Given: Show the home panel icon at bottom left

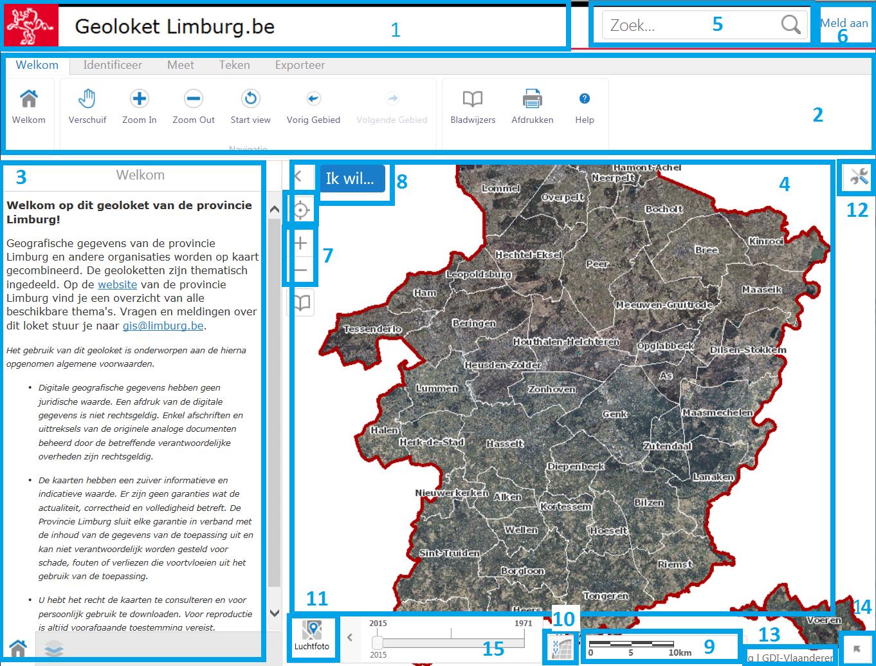Looking at the screenshot, I should click(17, 647).
